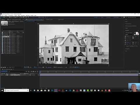The width and height of the screenshot is (140, 105).
Task: Click the project item thumbnail preview
Action: point(4,23)
